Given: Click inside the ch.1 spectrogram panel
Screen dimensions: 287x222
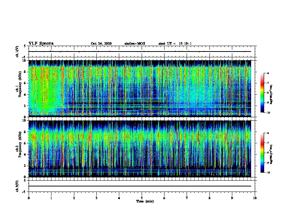Looking at the screenshot, I should click(140, 89).
